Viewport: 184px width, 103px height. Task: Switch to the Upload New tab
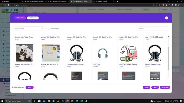point(33,18)
